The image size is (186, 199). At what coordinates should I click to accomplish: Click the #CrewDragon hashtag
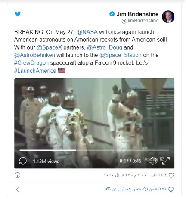[x=31, y=63]
